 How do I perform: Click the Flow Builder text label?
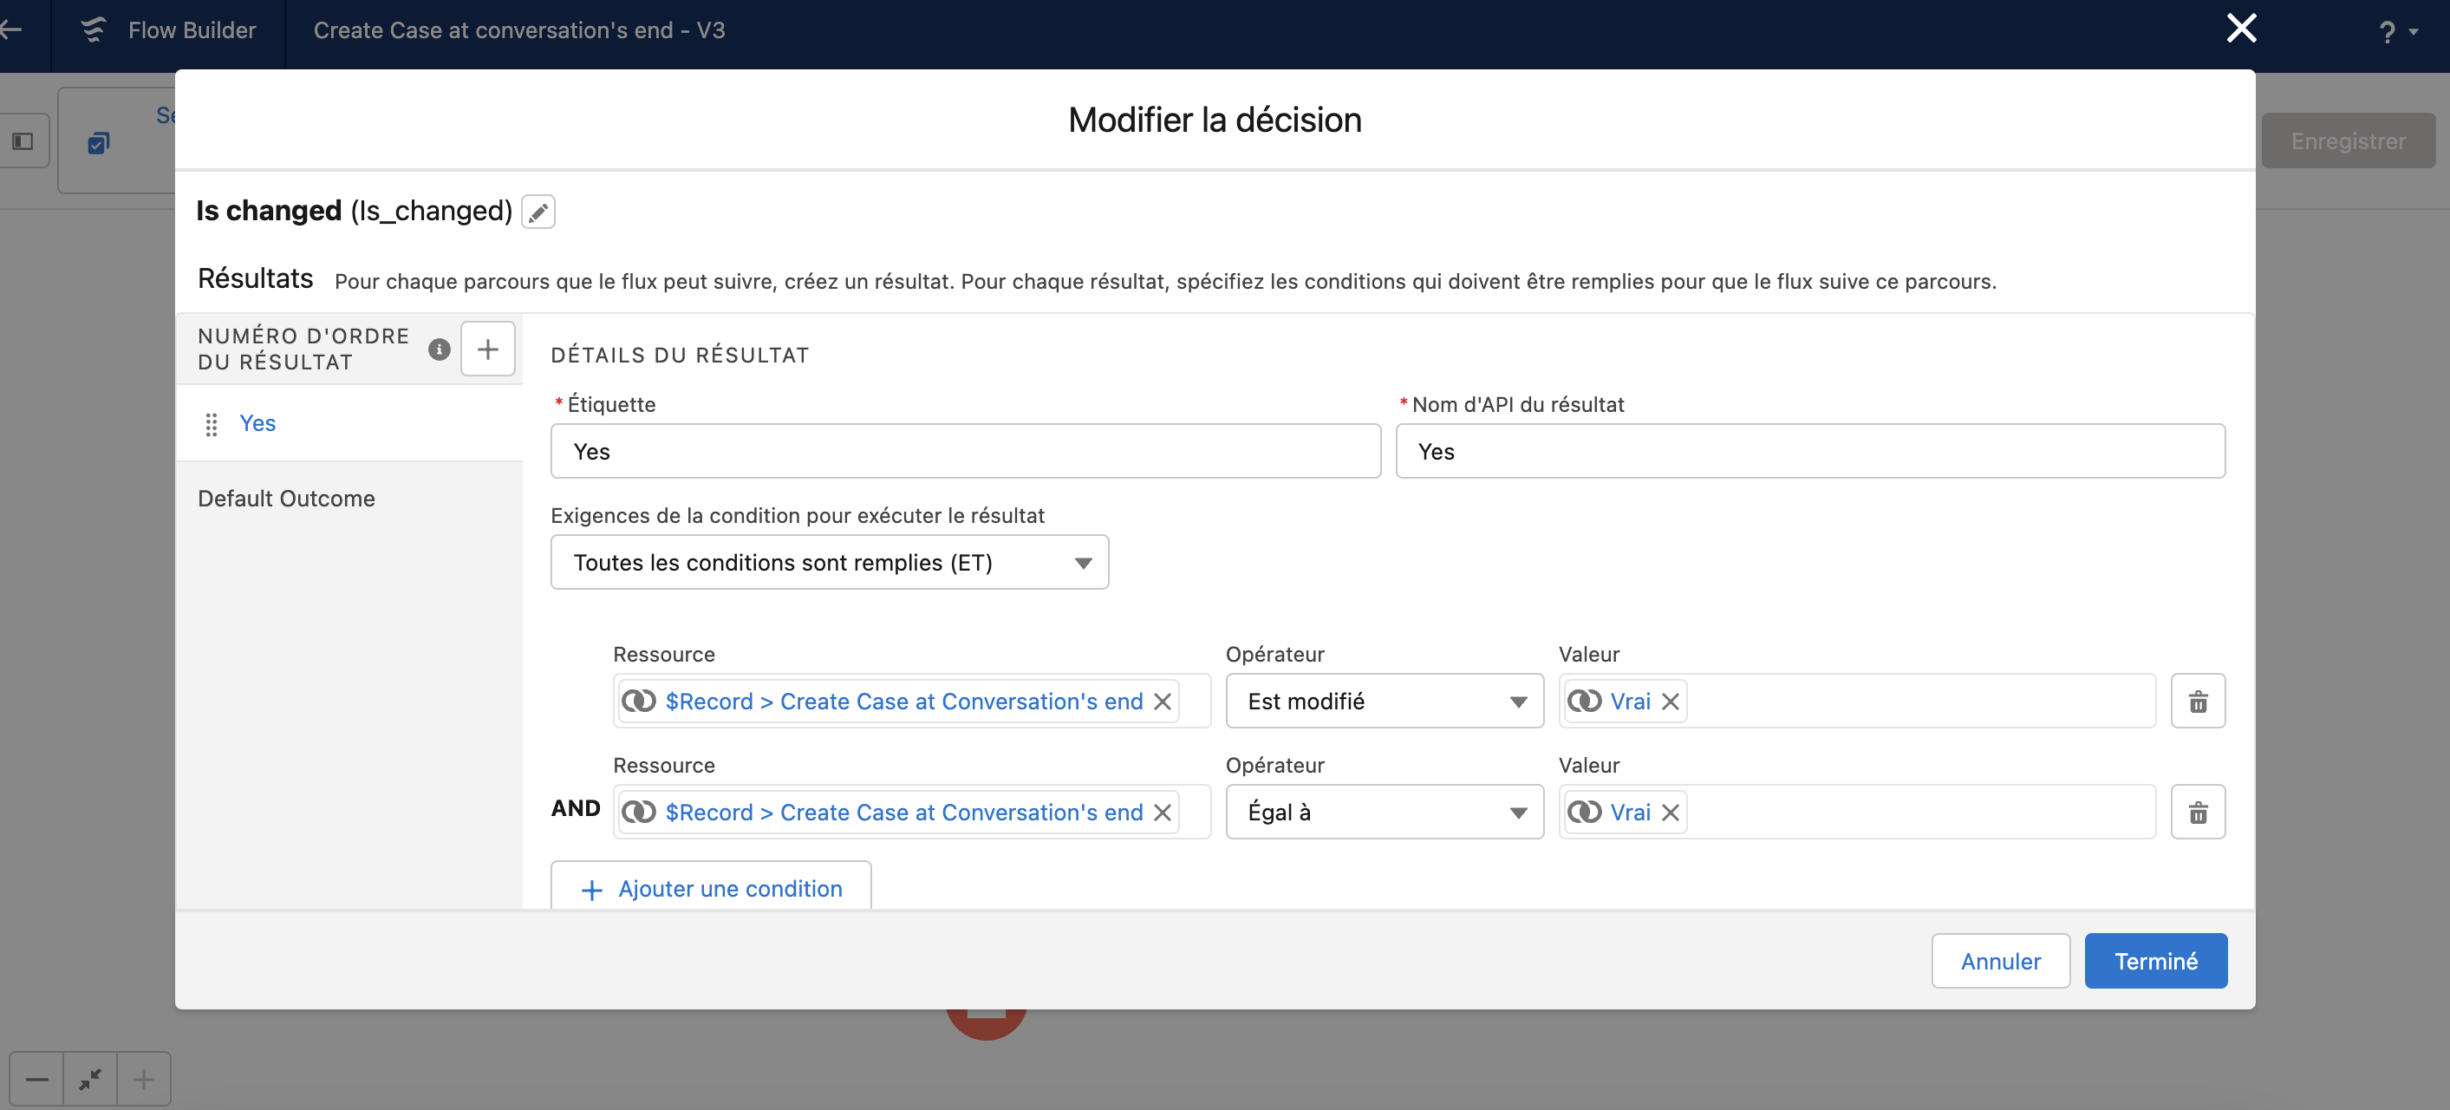192,30
